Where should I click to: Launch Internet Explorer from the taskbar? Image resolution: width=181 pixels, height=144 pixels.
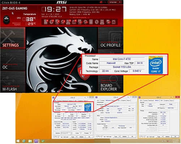click(24, 141)
